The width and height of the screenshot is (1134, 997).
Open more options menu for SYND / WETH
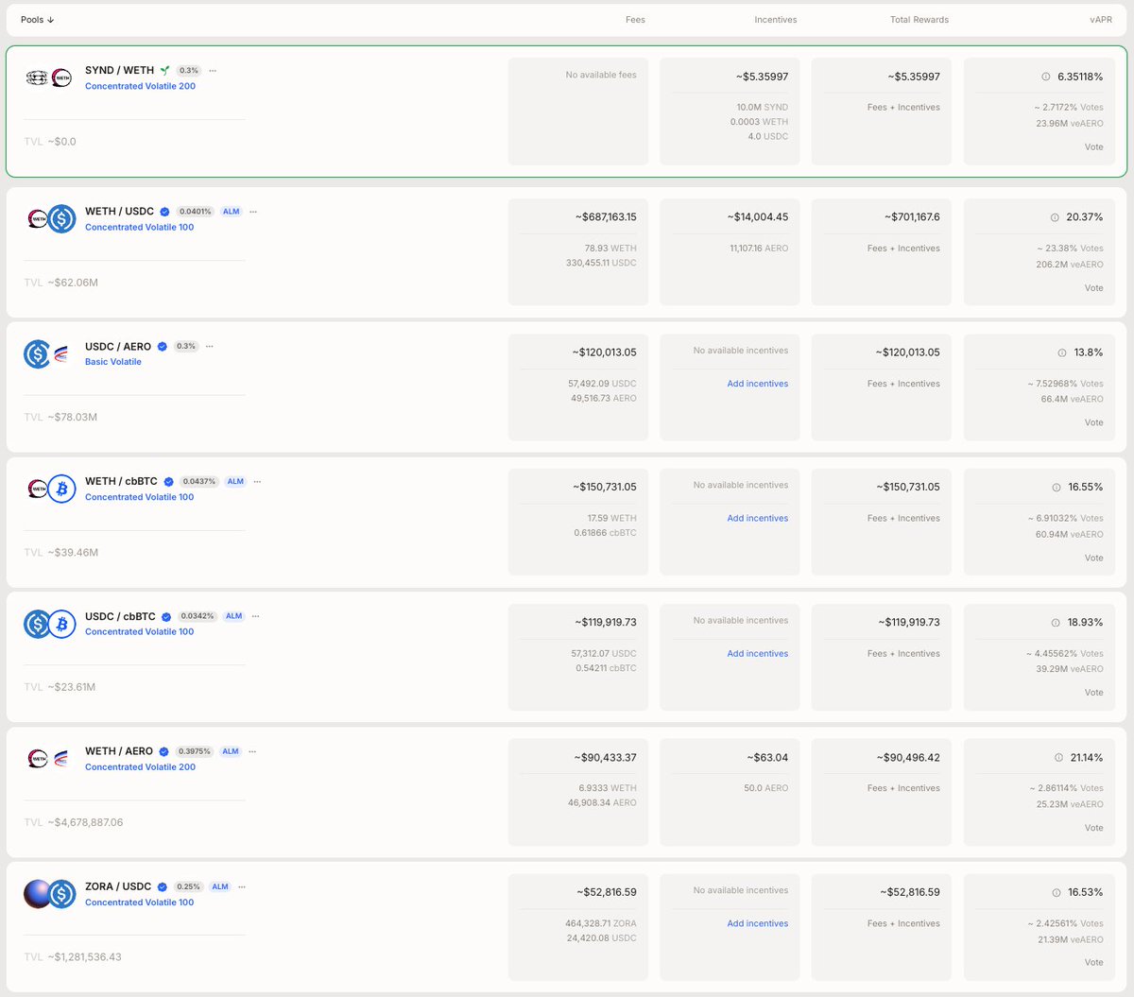[213, 71]
